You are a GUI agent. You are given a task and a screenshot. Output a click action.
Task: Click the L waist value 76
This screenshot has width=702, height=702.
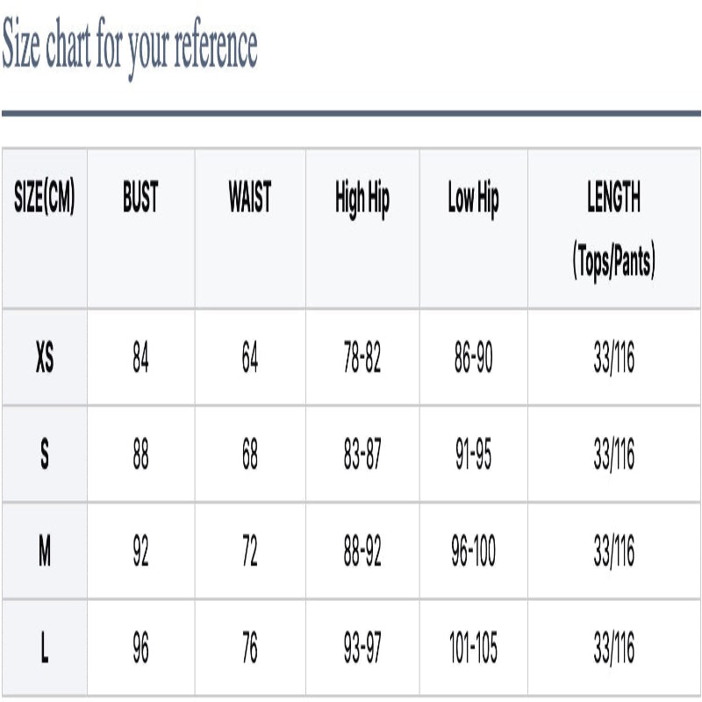250,648
